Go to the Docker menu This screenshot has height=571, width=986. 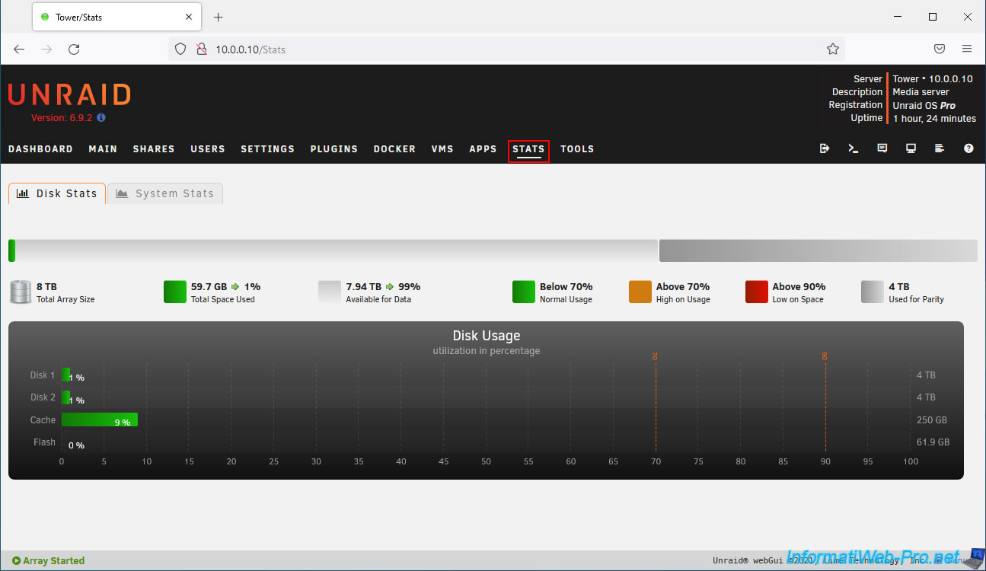[x=394, y=149]
